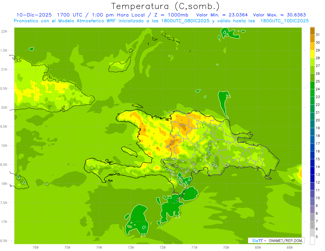Click the legend value label '20'
This screenshot has width=325, height=251.
[318, 120]
